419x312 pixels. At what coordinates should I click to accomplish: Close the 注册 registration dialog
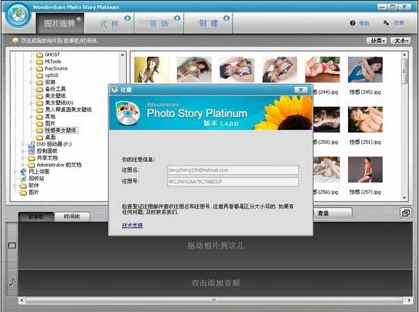pyautogui.click(x=300, y=90)
